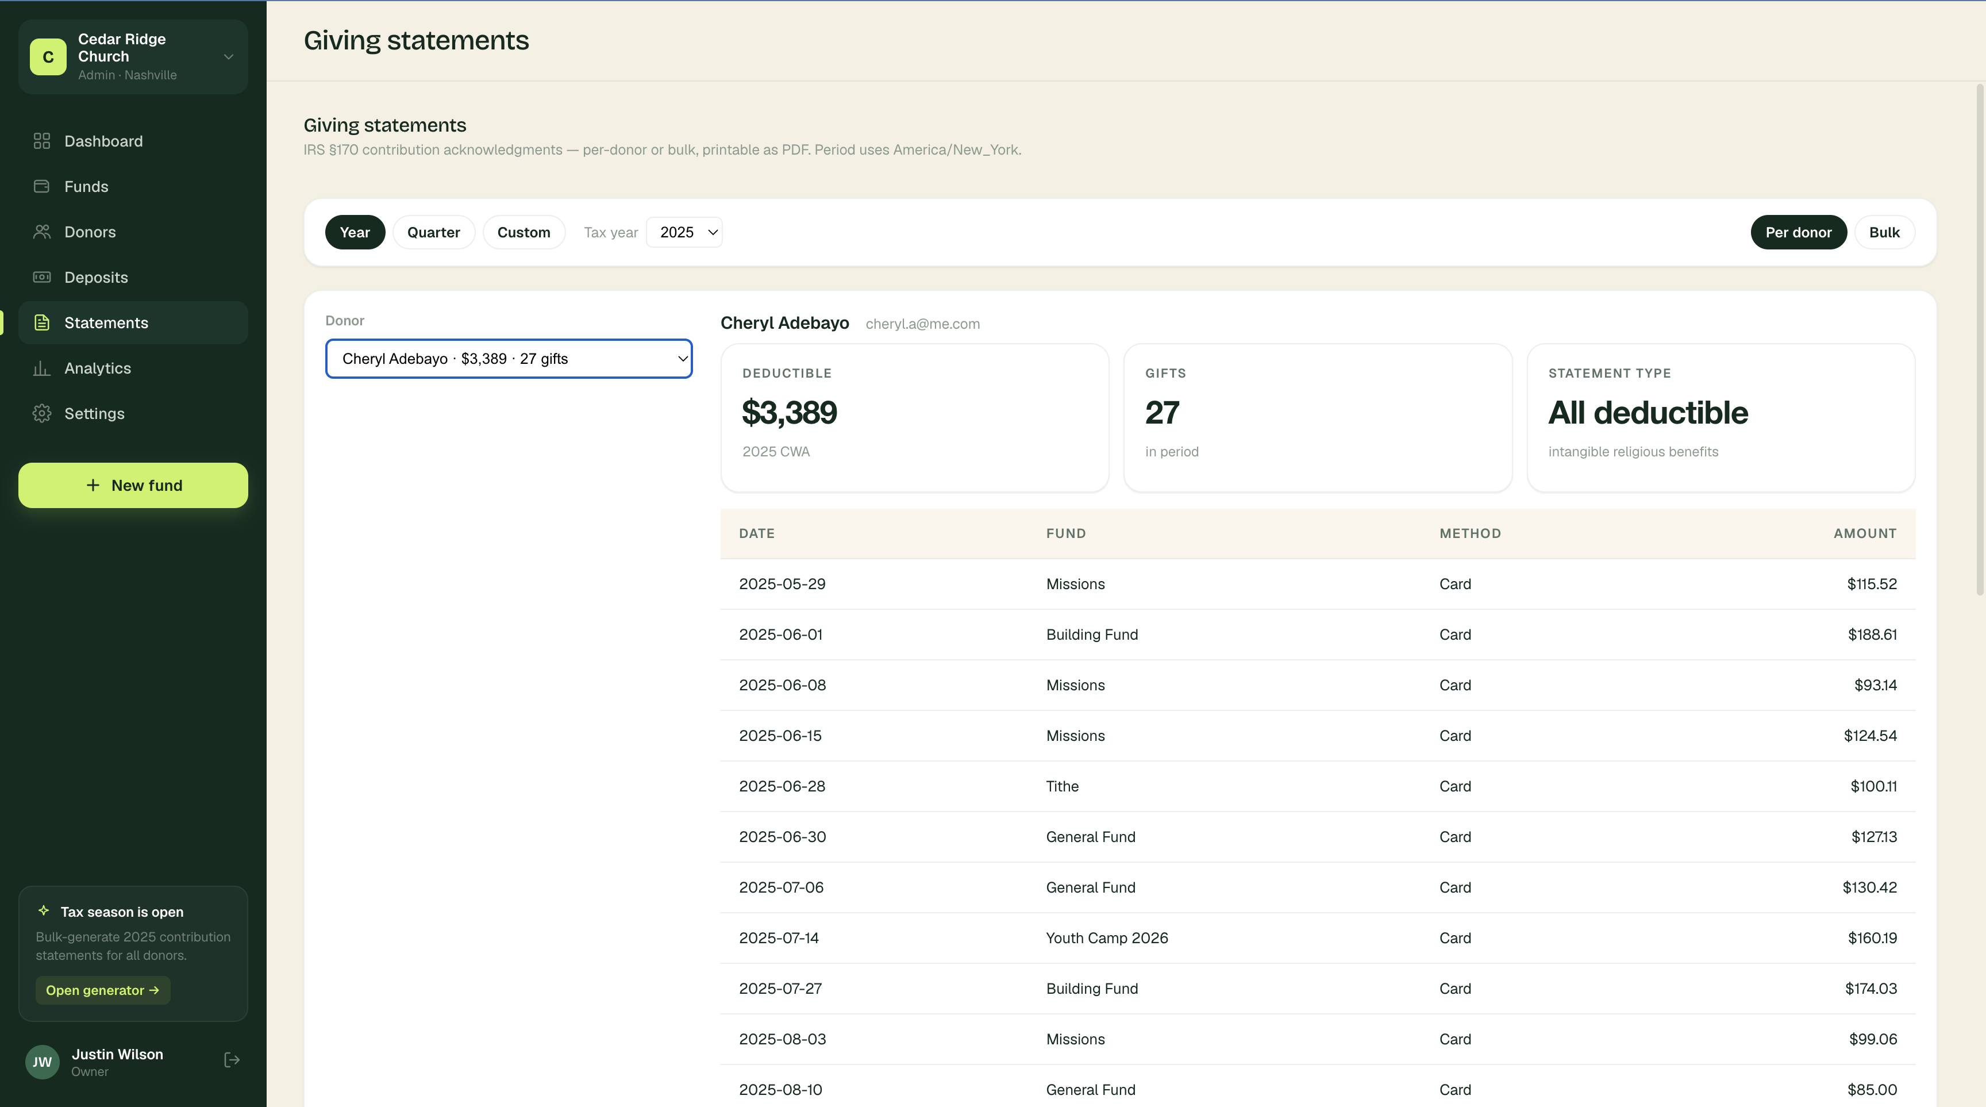Open Analytics page
The height and width of the screenshot is (1107, 1986).
tap(133, 368)
